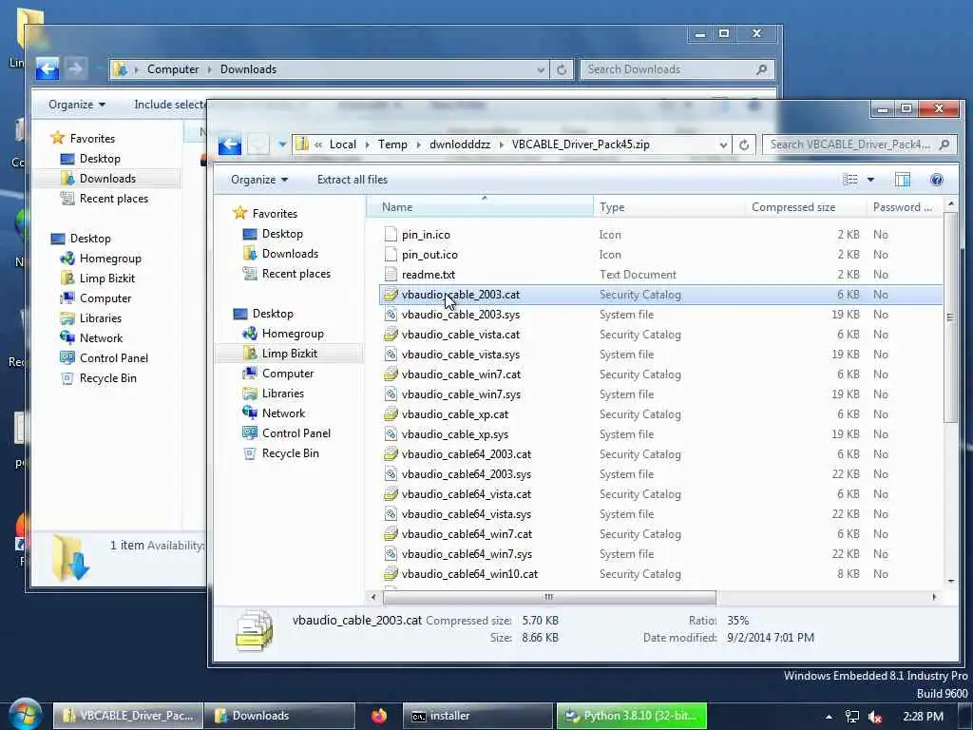Select vbaudio_cable64_2003.sys file
Viewport: 973px width, 730px height.
[x=659, y=474]
